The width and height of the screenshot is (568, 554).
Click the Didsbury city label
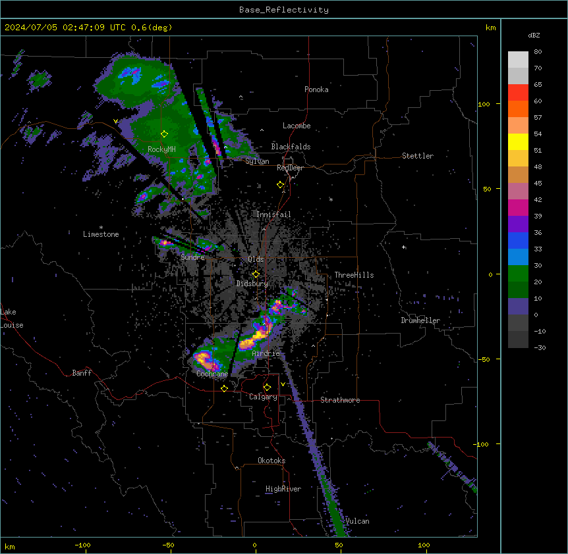(252, 284)
